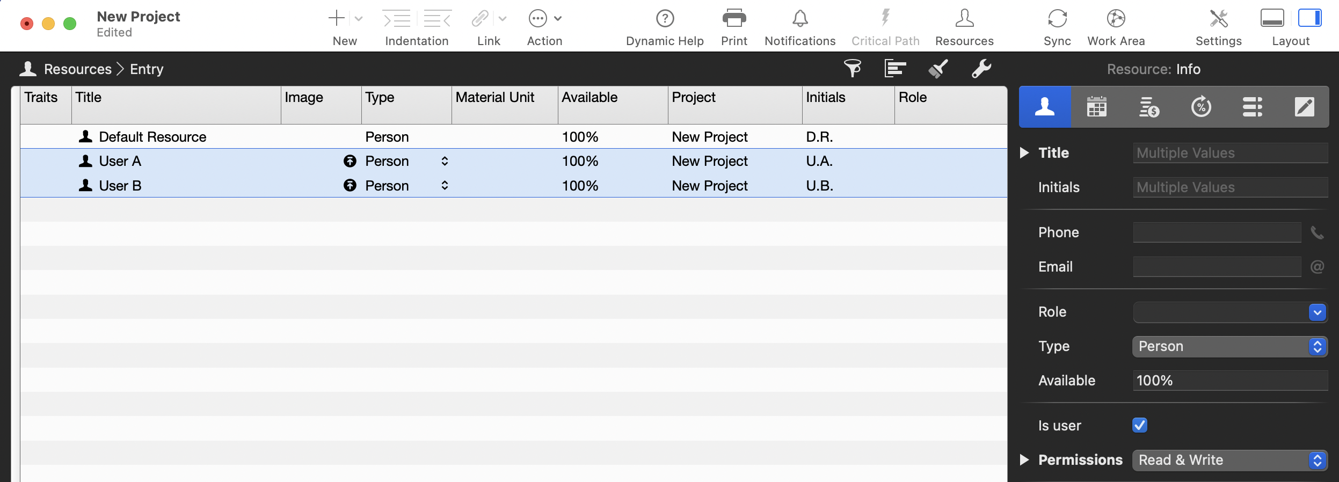Click the Available 100% input field
The height and width of the screenshot is (482, 1339).
(1229, 381)
